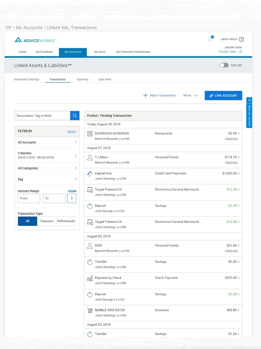
Task: Click the Description, Tag or Note search field
Action: [x=43, y=116]
